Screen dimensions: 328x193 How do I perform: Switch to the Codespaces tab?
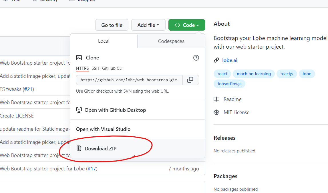pos(171,41)
